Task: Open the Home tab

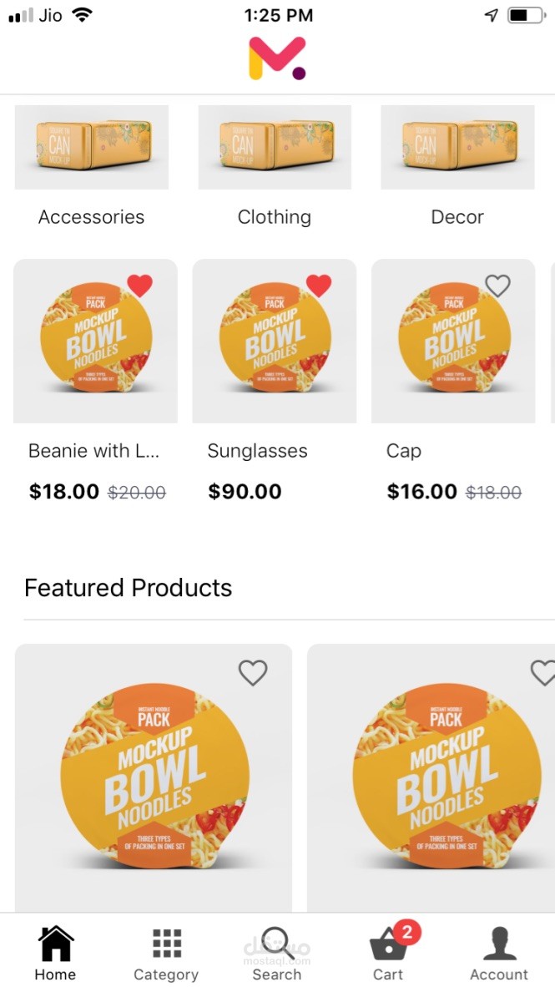Action: [55, 944]
